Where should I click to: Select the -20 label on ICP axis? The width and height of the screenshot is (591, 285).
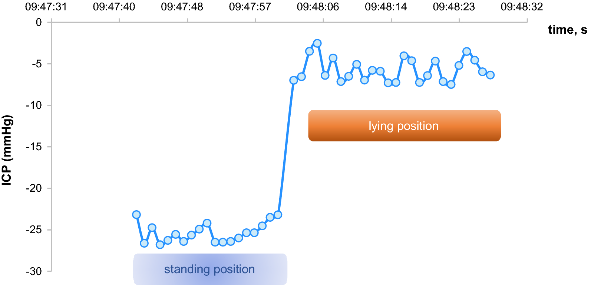34,188
